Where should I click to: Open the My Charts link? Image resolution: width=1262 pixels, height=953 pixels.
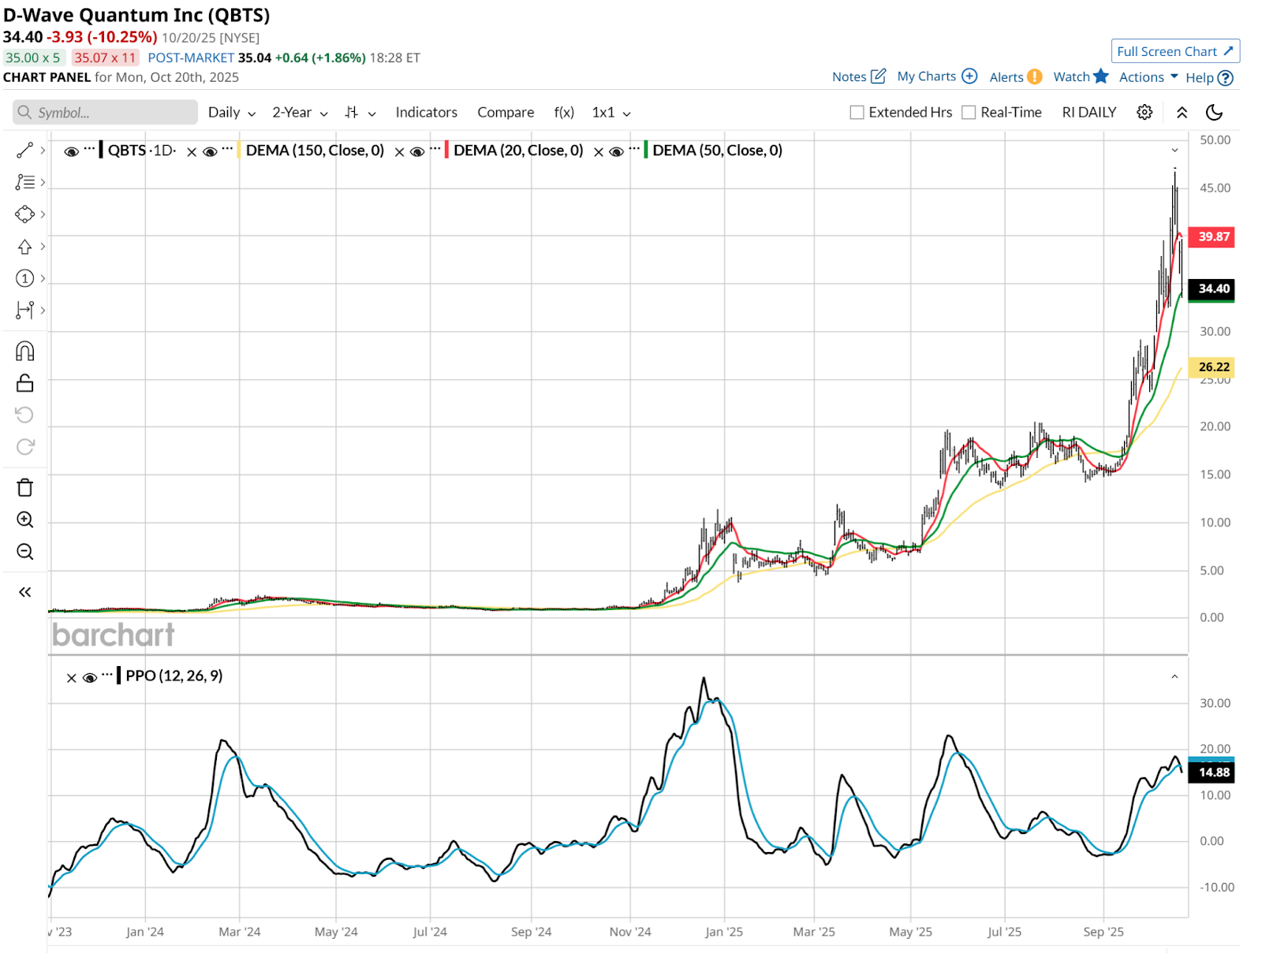(x=936, y=76)
